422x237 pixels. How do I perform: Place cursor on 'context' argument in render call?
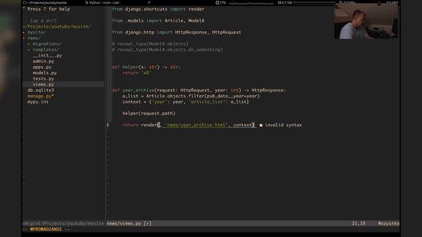243,125
